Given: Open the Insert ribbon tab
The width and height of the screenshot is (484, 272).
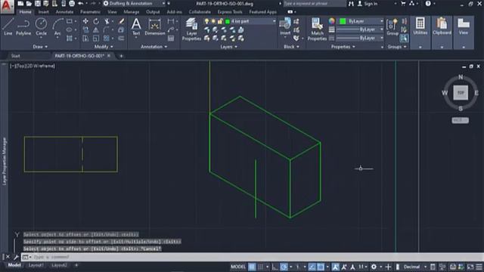Looking at the screenshot, I should click(44, 12).
